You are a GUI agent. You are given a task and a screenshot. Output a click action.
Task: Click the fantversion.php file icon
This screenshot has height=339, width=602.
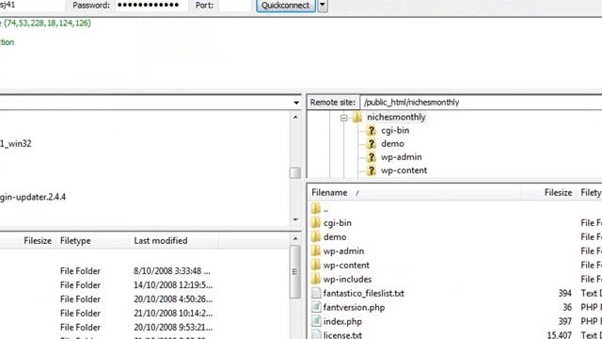(x=316, y=308)
